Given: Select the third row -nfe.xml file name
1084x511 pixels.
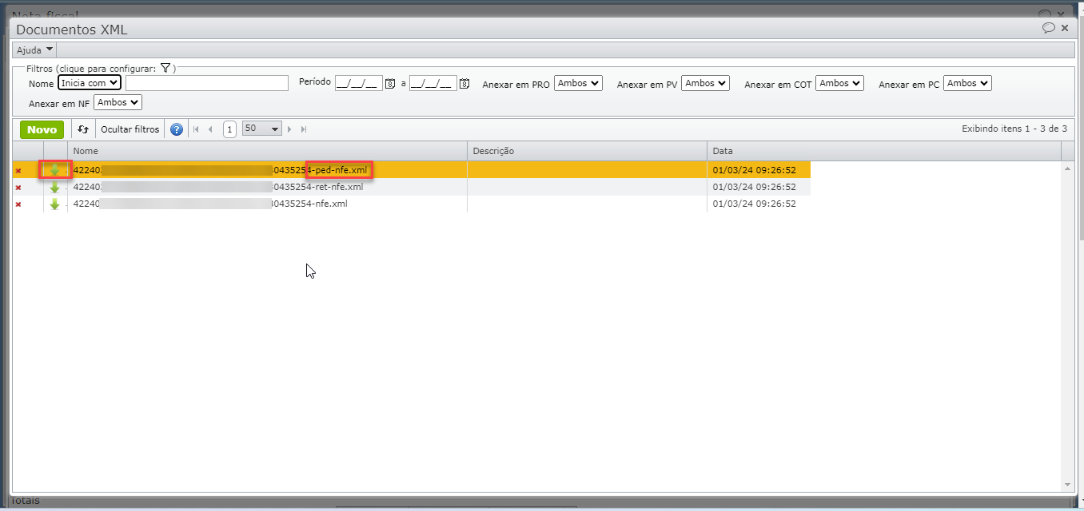Looking at the screenshot, I should pyautogui.click(x=210, y=204).
